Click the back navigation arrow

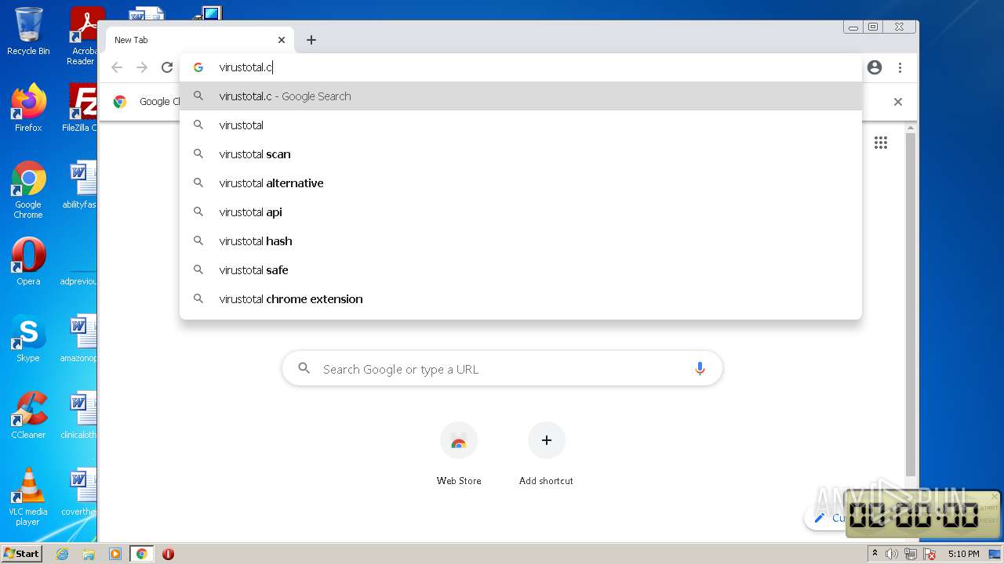coord(117,67)
